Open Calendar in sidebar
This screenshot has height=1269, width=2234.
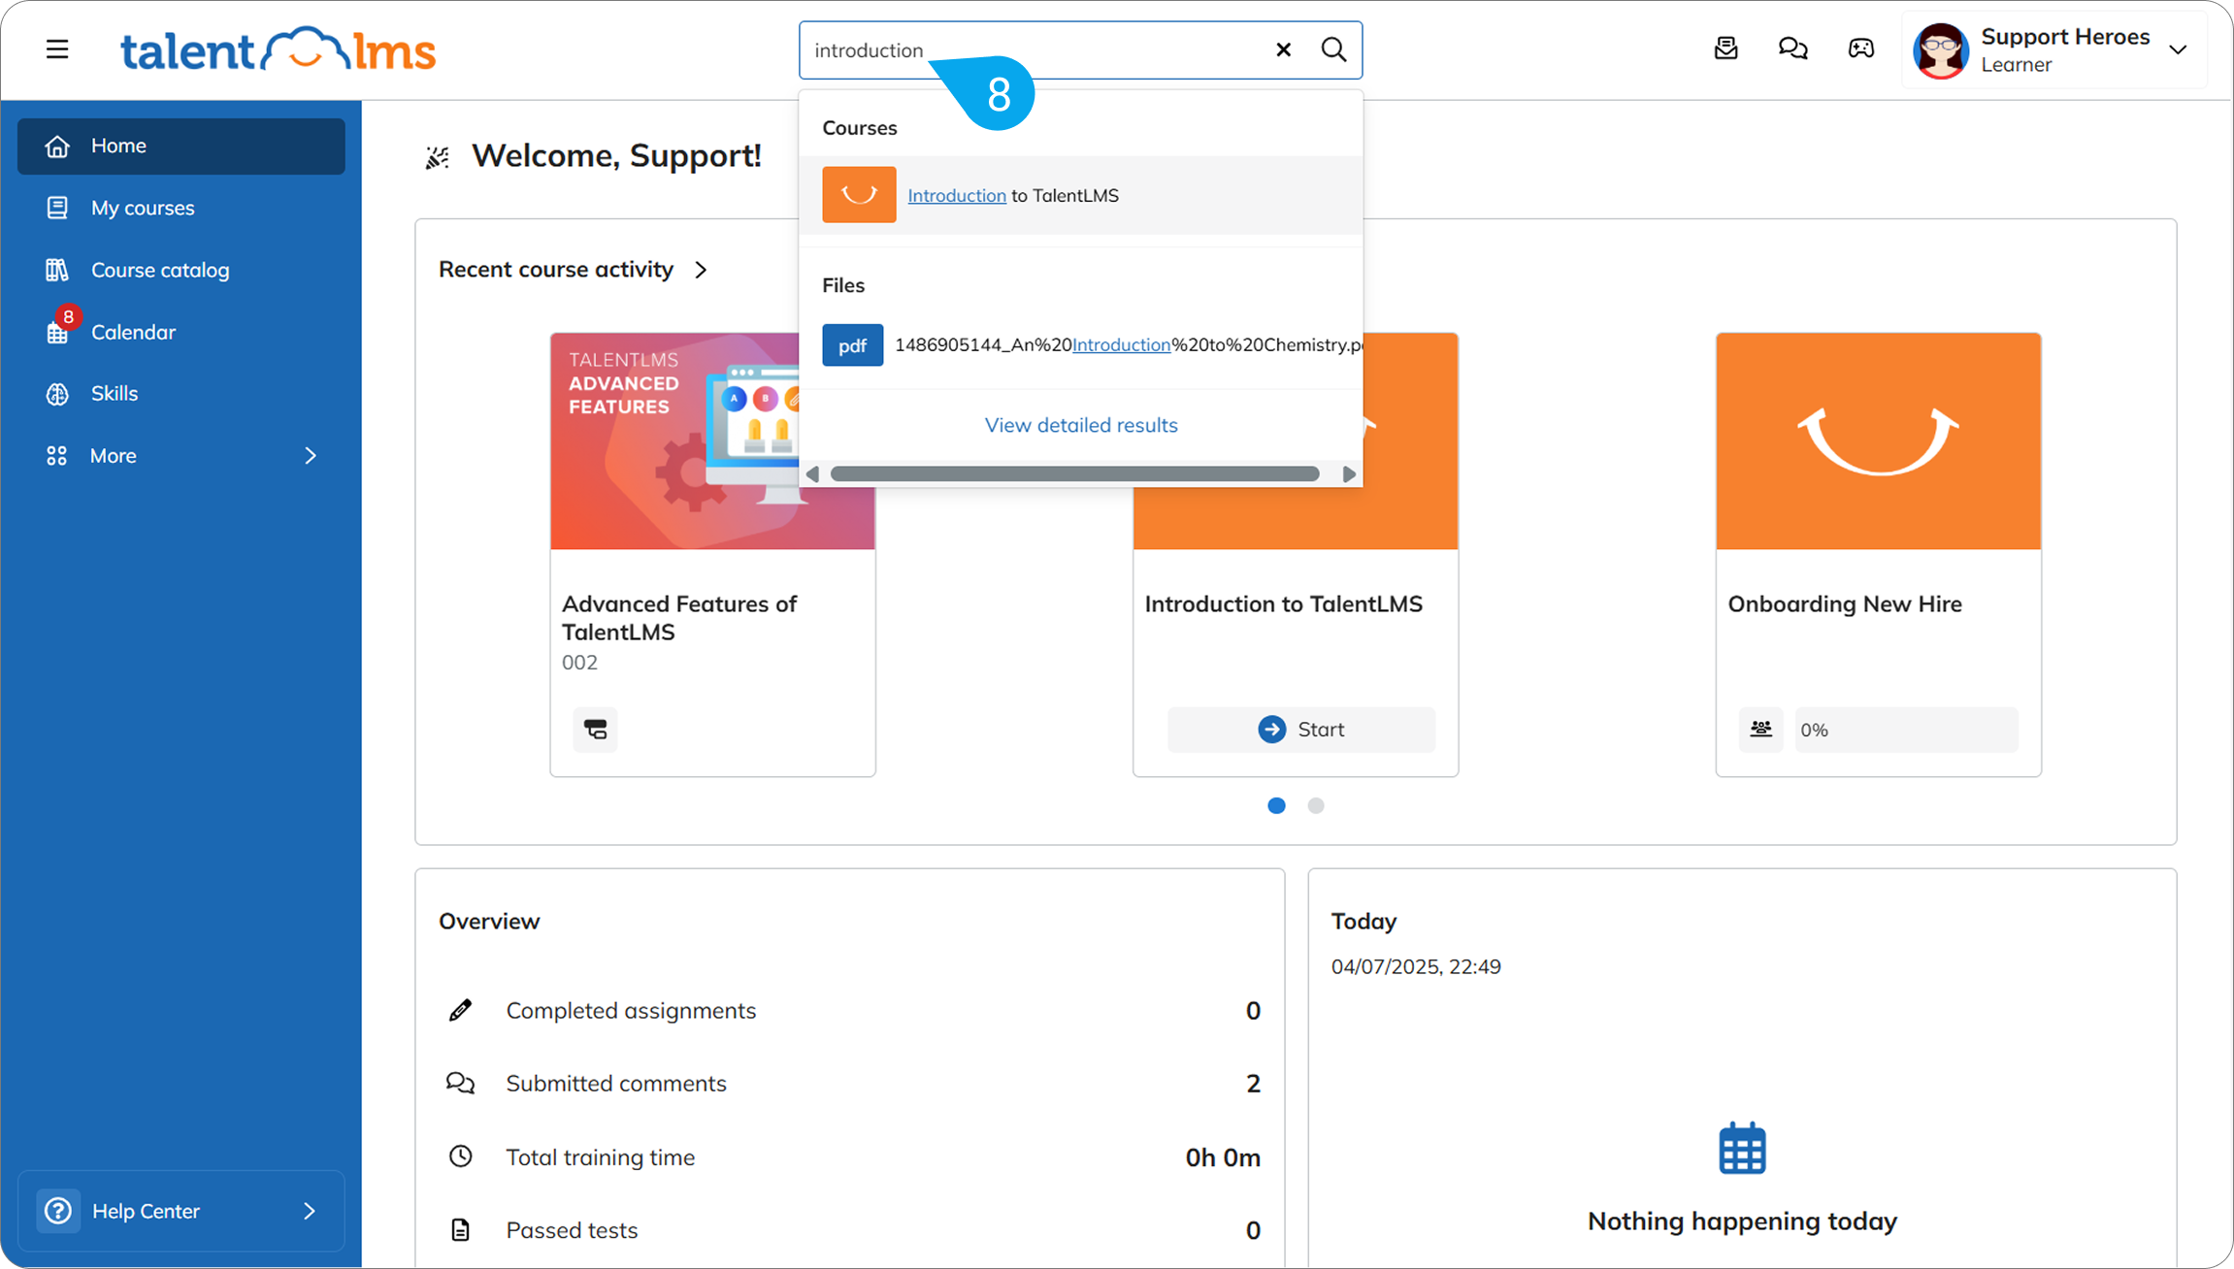pyautogui.click(x=181, y=332)
